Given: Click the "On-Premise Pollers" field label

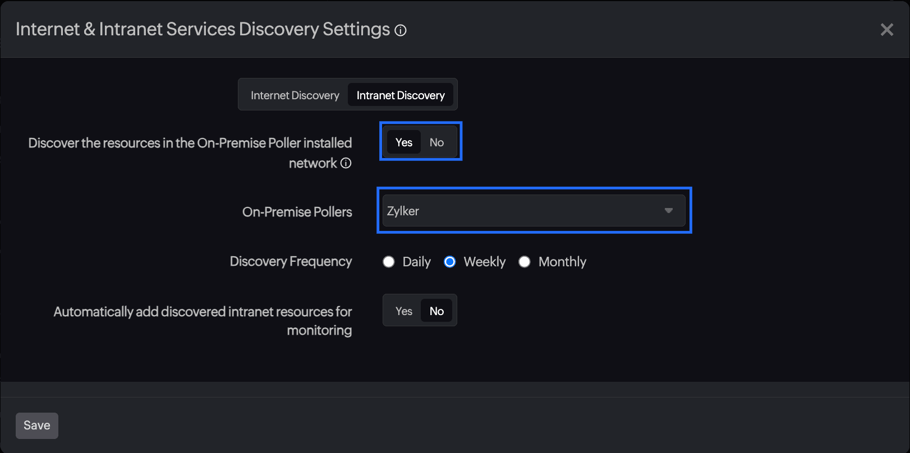Looking at the screenshot, I should (297, 212).
